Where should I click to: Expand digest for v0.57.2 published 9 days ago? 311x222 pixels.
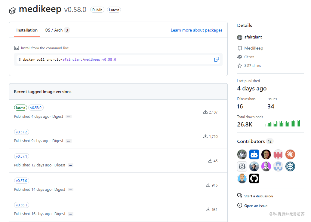tap(69, 141)
